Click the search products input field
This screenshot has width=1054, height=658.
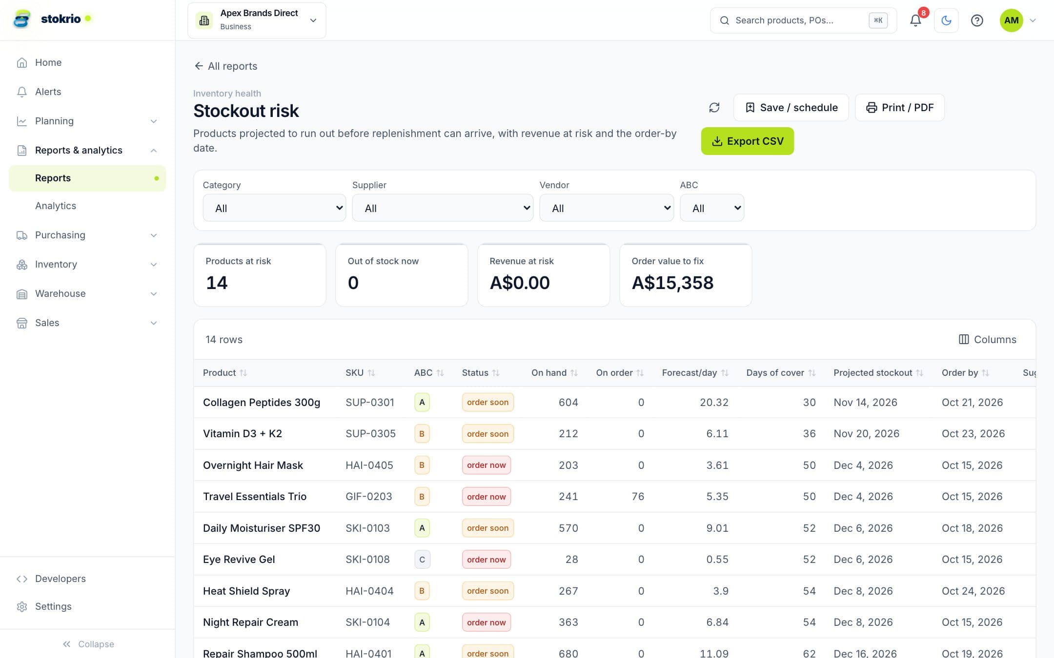(803, 20)
